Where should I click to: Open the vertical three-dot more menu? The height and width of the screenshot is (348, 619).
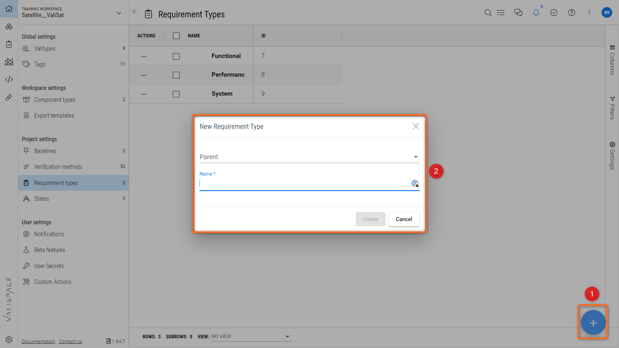tap(589, 13)
